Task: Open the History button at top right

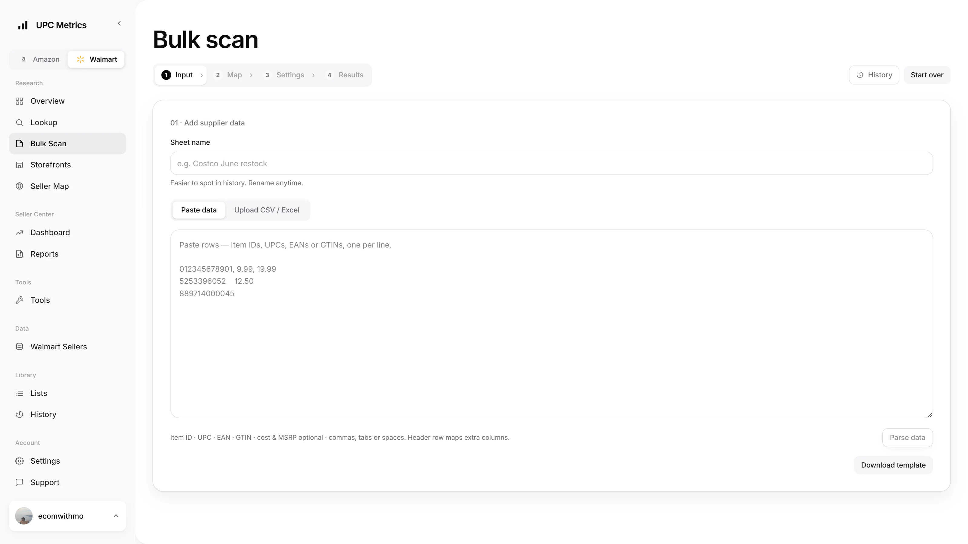Action: tap(874, 75)
